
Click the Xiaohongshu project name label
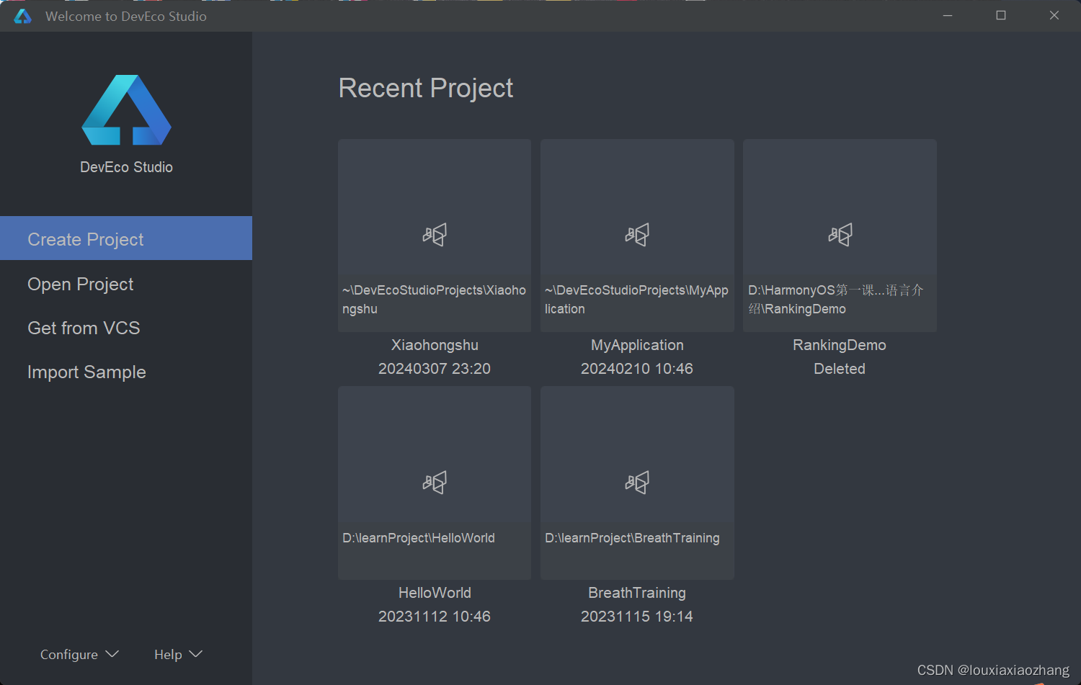(435, 345)
